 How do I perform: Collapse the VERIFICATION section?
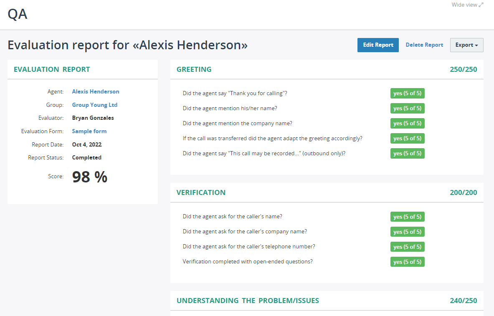point(201,192)
